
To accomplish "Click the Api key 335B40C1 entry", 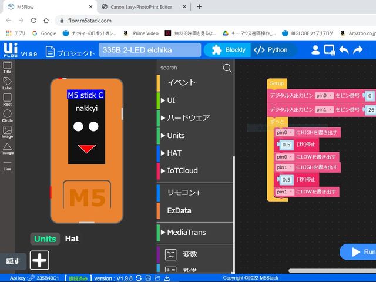I will [34, 278].
